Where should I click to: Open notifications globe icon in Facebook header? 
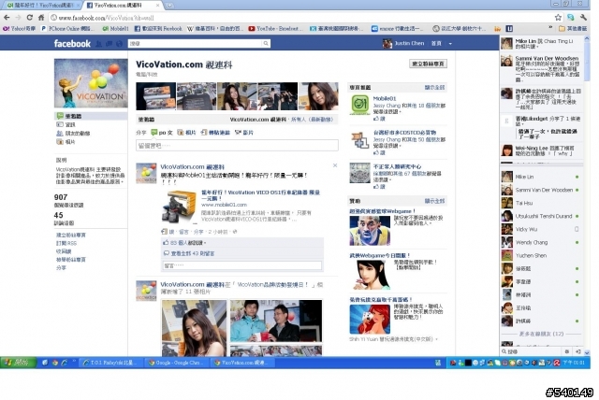119,44
